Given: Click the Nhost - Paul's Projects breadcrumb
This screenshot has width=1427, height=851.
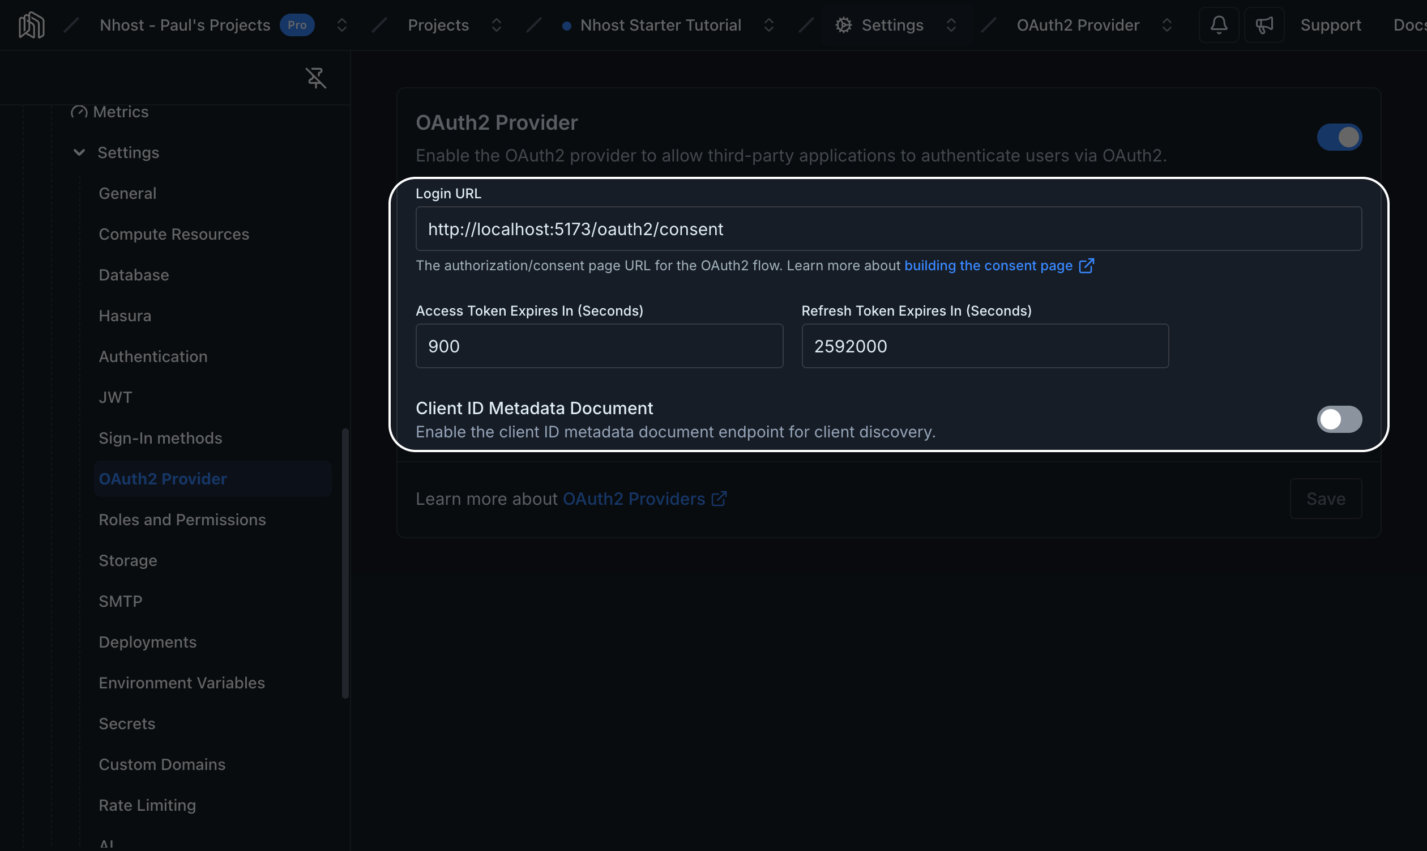Looking at the screenshot, I should [185, 25].
